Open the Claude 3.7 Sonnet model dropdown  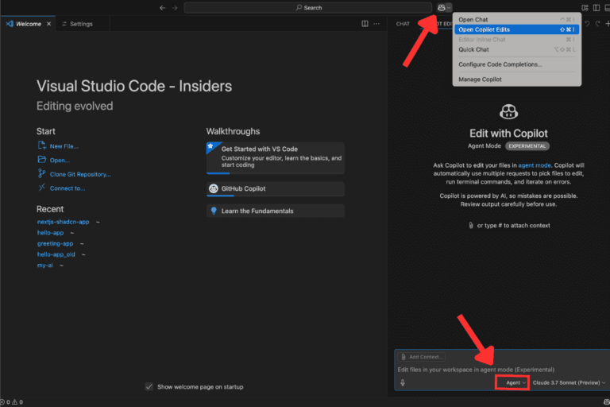click(569, 382)
